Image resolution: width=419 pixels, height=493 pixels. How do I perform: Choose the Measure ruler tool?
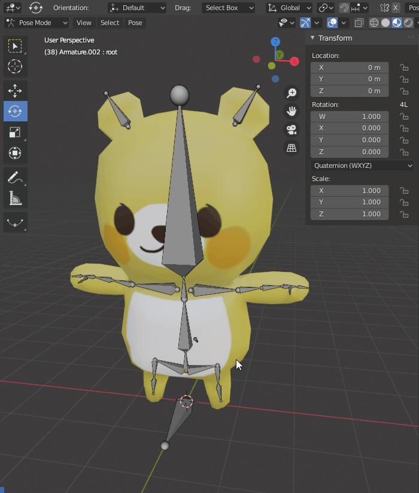pyautogui.click(x=15, y=198)
